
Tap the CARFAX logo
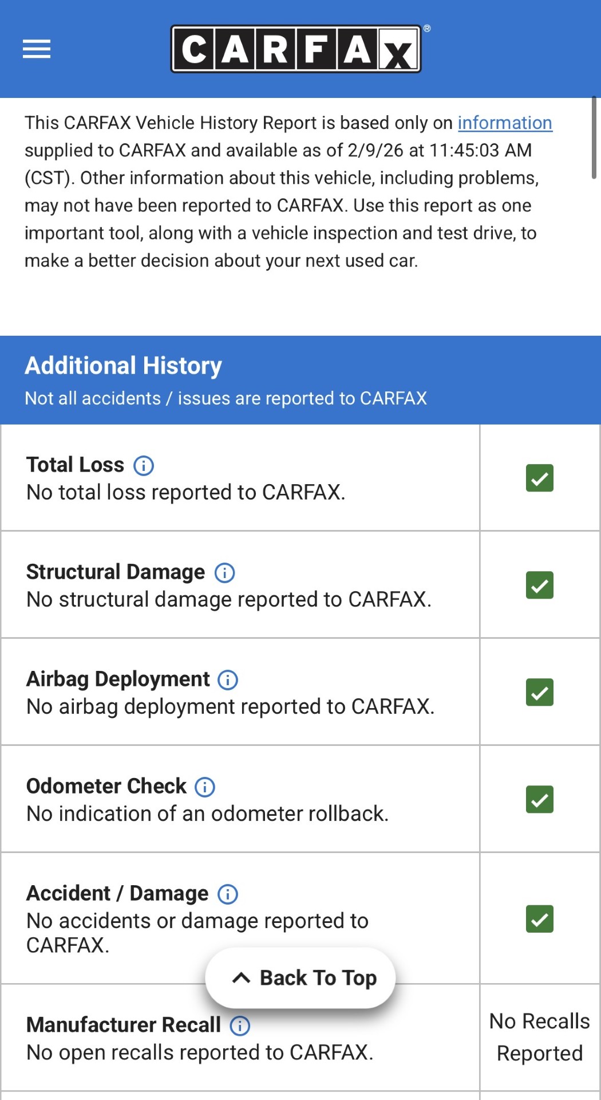tap(296, 49)
